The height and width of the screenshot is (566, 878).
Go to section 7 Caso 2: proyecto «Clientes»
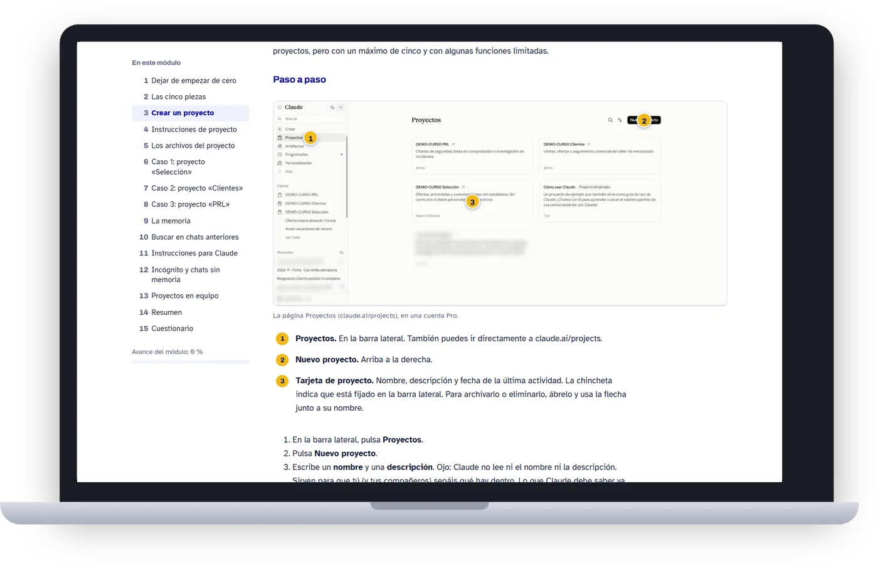click(x=190, y=188)
